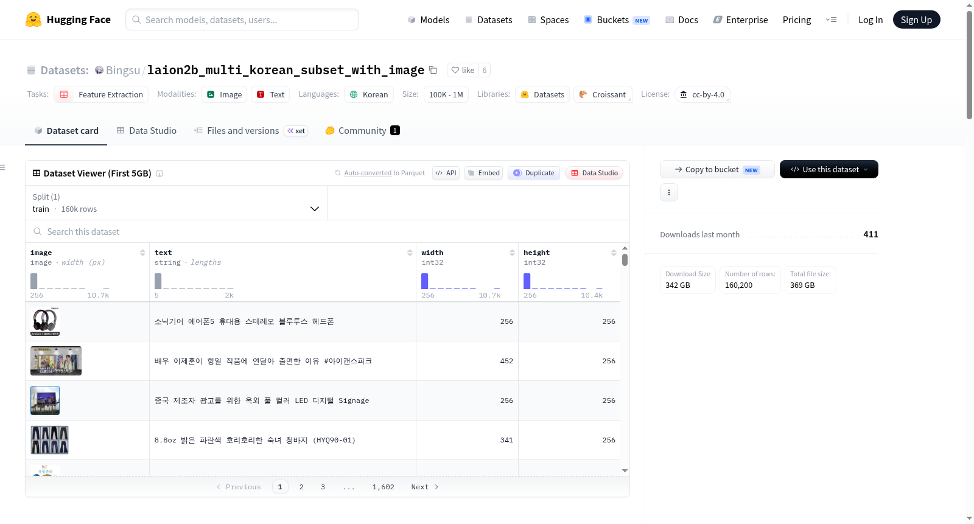Click the Hugging Face logo emoji
Screen dimensions: 974x524
click(33, 19)
